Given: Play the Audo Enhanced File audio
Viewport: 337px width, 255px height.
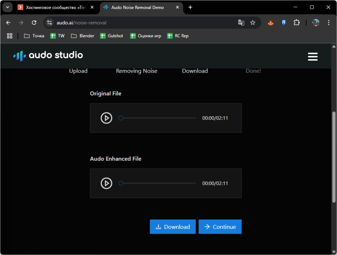Looking at the screenshot, I should click(106, 183).
